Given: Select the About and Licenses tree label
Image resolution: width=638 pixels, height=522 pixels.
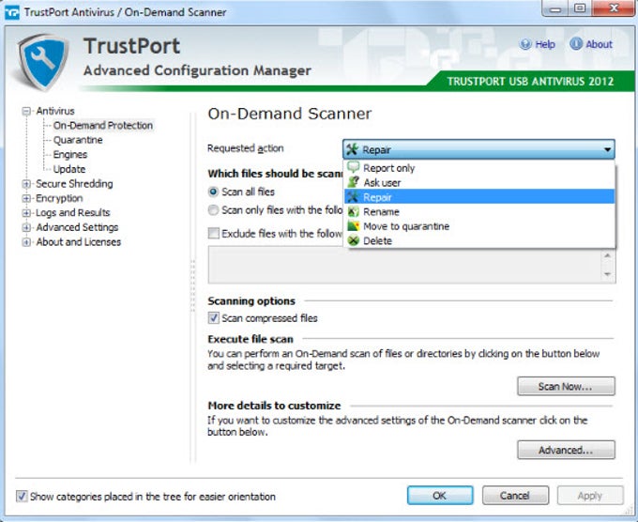Looking at the screenshot, I should (79, 242).
